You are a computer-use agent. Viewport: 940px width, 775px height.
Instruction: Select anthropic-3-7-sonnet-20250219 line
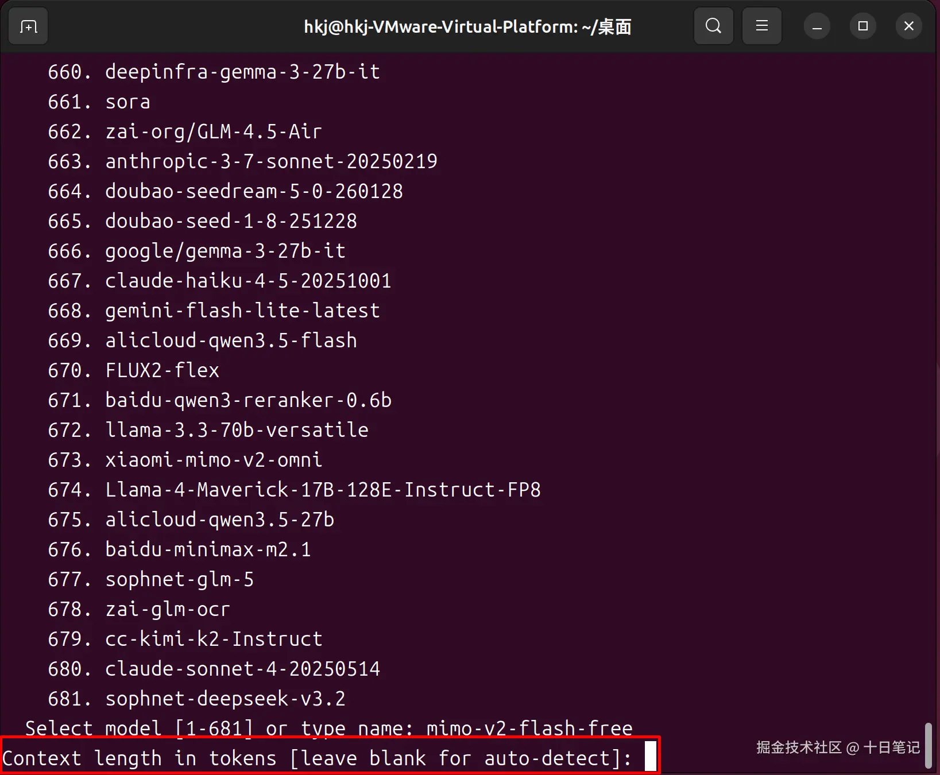pos(242,161)
